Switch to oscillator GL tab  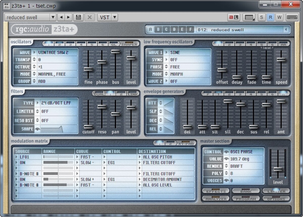click(114, 44)
